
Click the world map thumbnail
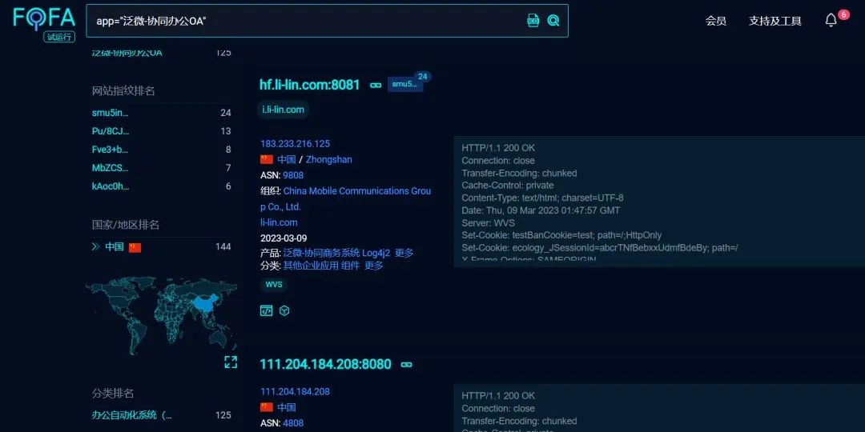[x=161, y=316]
